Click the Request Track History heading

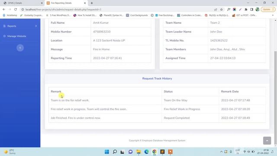pos(157,78)
